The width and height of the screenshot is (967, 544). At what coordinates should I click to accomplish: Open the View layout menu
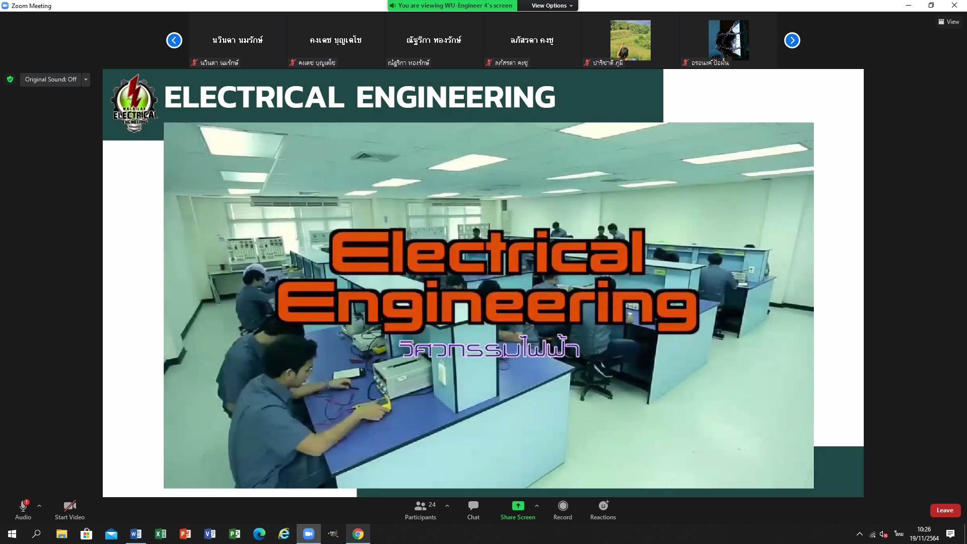[x=948, y=22]
